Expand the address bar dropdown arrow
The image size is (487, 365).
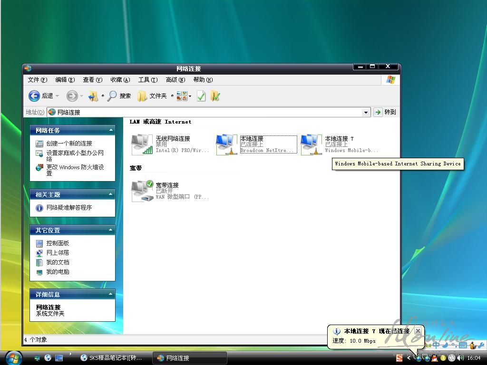[x=366, y=113]
